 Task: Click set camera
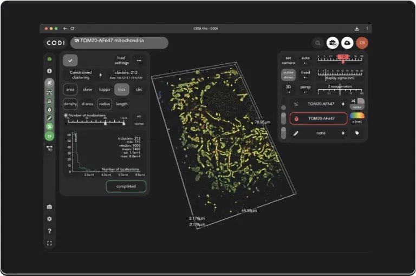tap(288, 60)
